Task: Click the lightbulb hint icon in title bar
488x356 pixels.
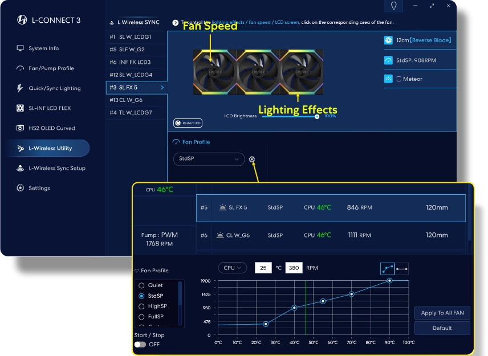Action: coord(394,6)
